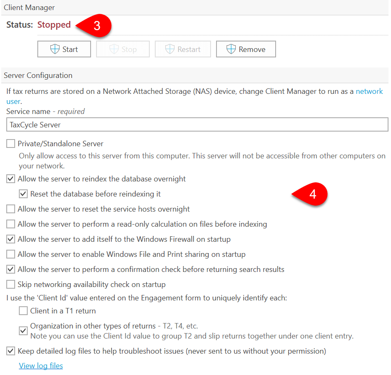Click the disabled Restart button
The width and height of the screenshot is (391, 375).
tap(183, 49)
